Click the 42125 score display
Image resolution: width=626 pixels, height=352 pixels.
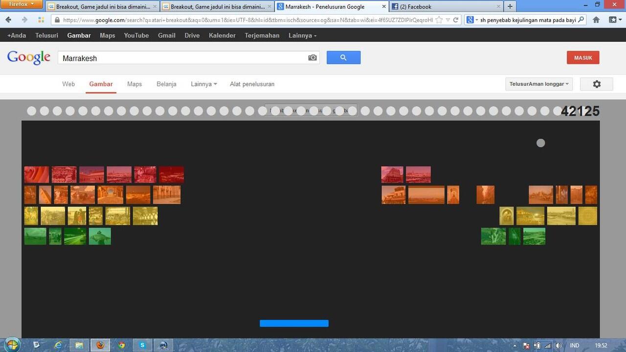(580, 111)
